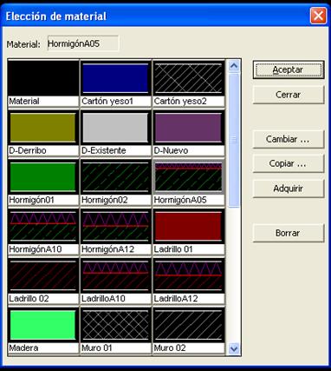Image resolution: width=331 pixels, height=371 pixels.
Task: Pick the Cartón yeso2 hatched material
Action: tap(188, 78)
